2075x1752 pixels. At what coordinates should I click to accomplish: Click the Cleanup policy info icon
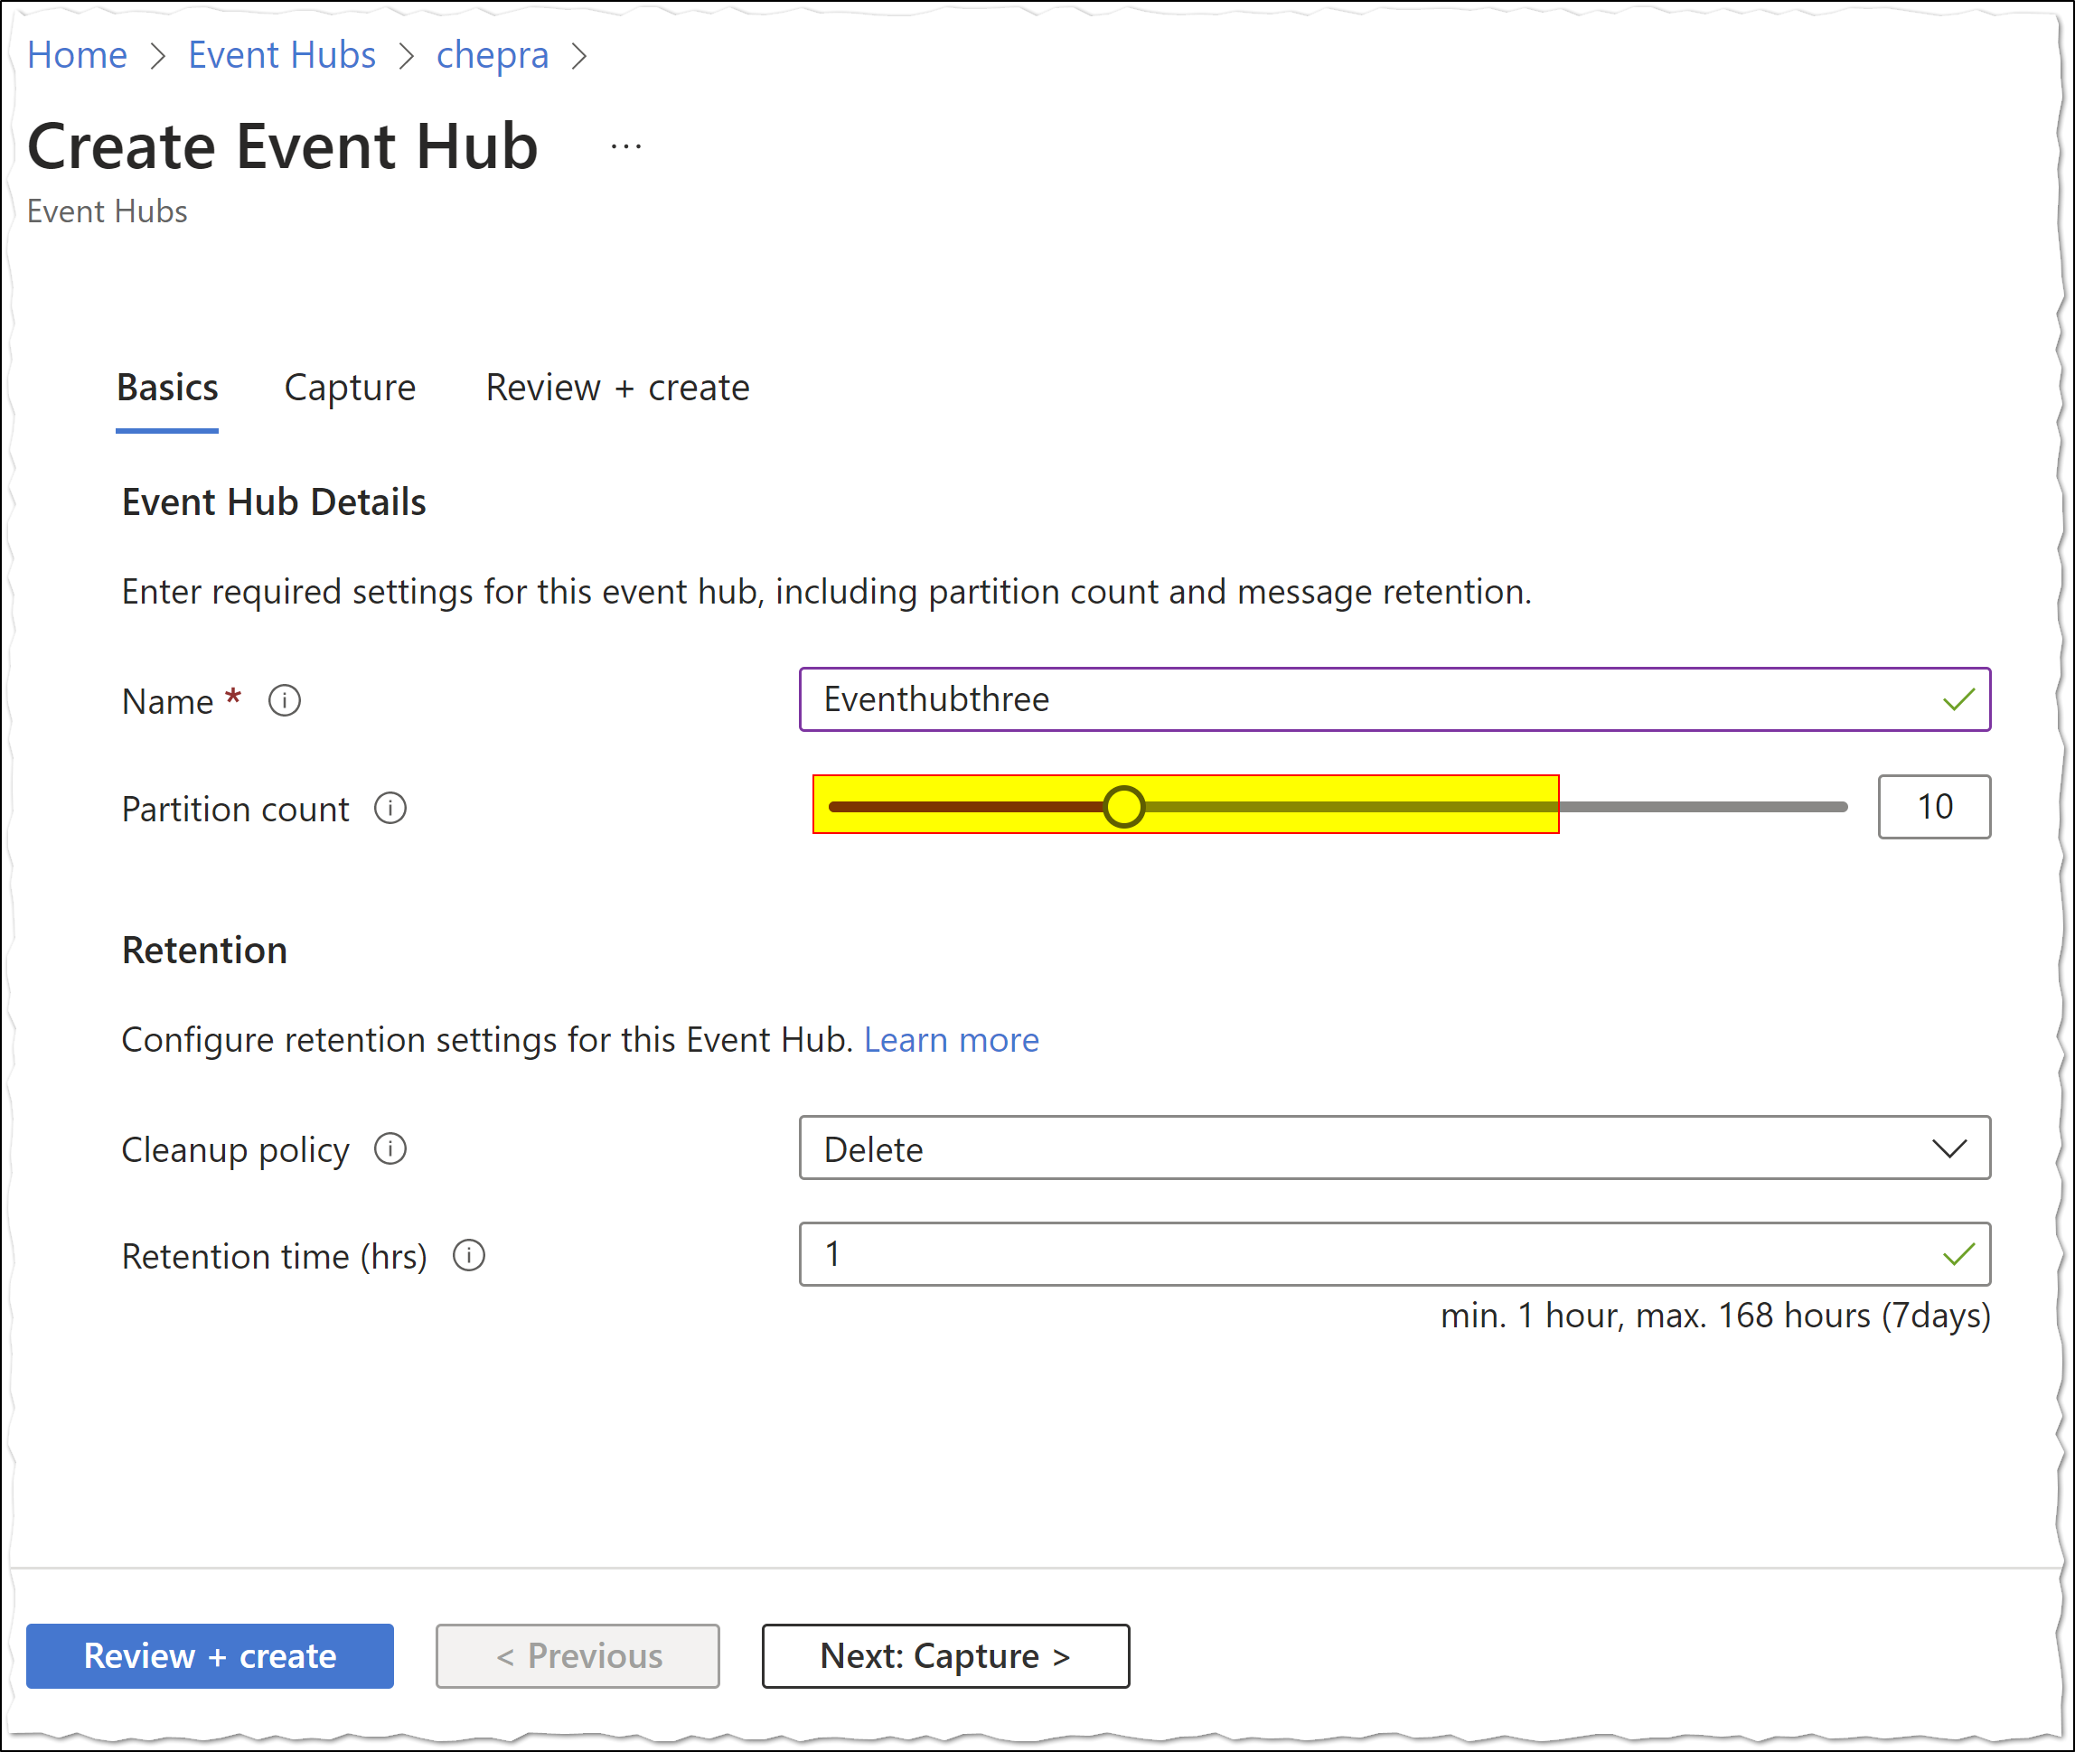[390, 1149]
